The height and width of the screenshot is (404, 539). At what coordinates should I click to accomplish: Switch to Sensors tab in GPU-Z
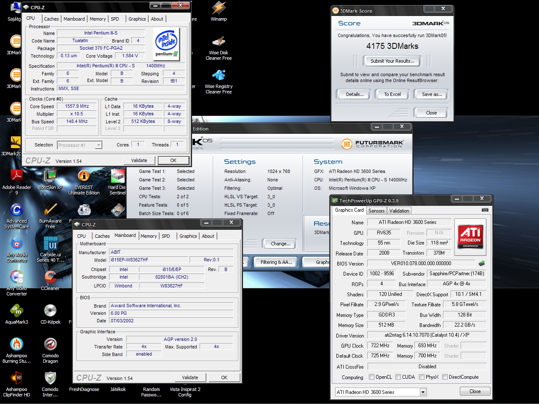tap(376, 211)
